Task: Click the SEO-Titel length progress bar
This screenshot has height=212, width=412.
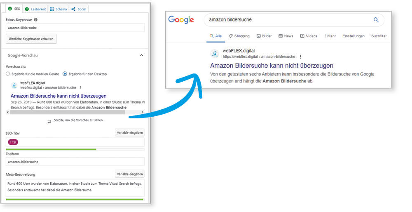Action: (x=75, y=149)
